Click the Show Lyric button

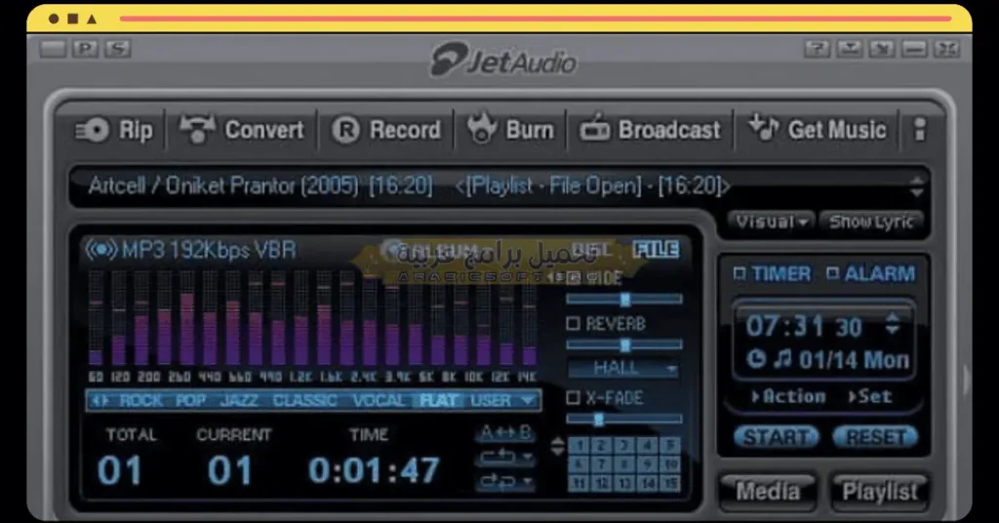[871, 221]
